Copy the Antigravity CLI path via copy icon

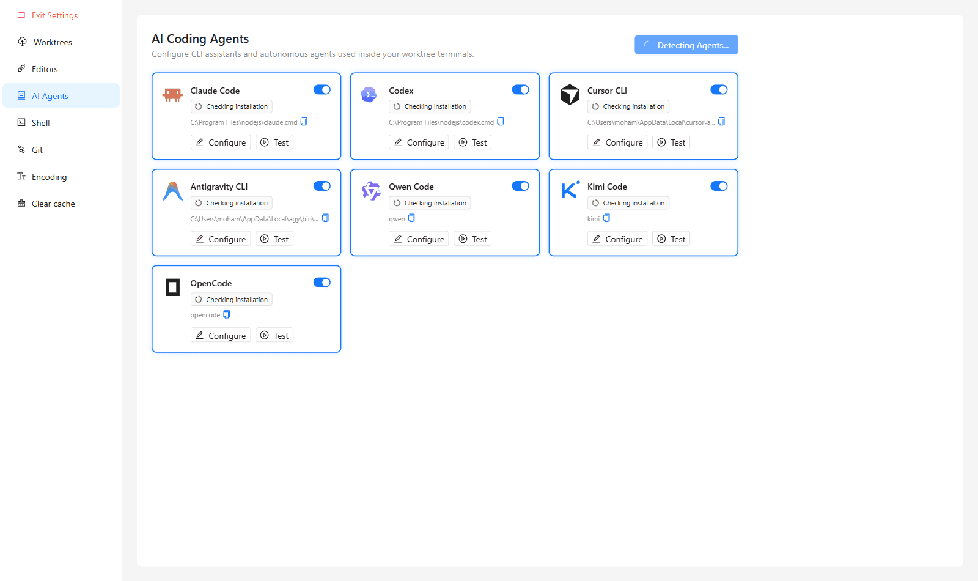coord(325,218)
